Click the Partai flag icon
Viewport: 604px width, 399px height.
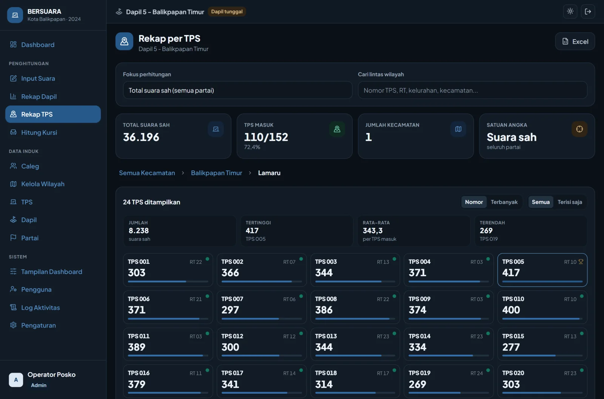(x=13, y=238)
